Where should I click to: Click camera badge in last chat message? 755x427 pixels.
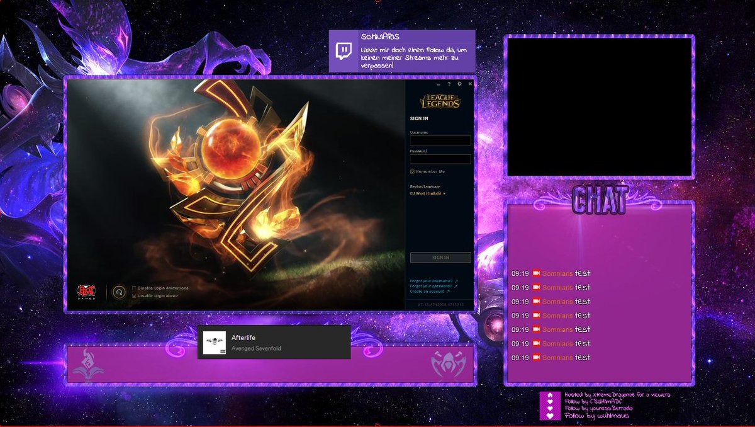point(537,358)
